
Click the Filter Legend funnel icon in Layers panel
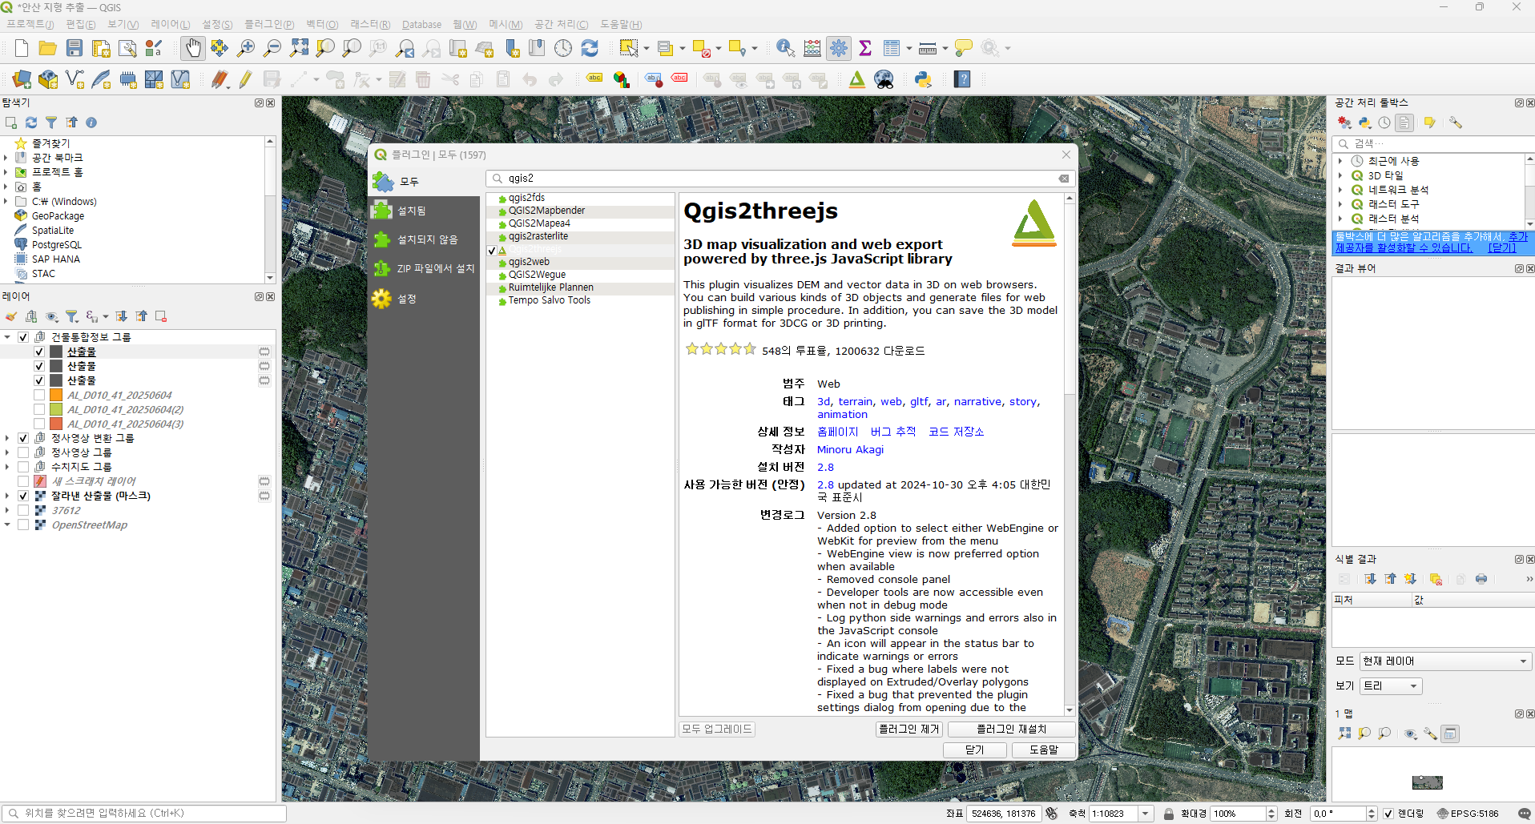point(72,316)
